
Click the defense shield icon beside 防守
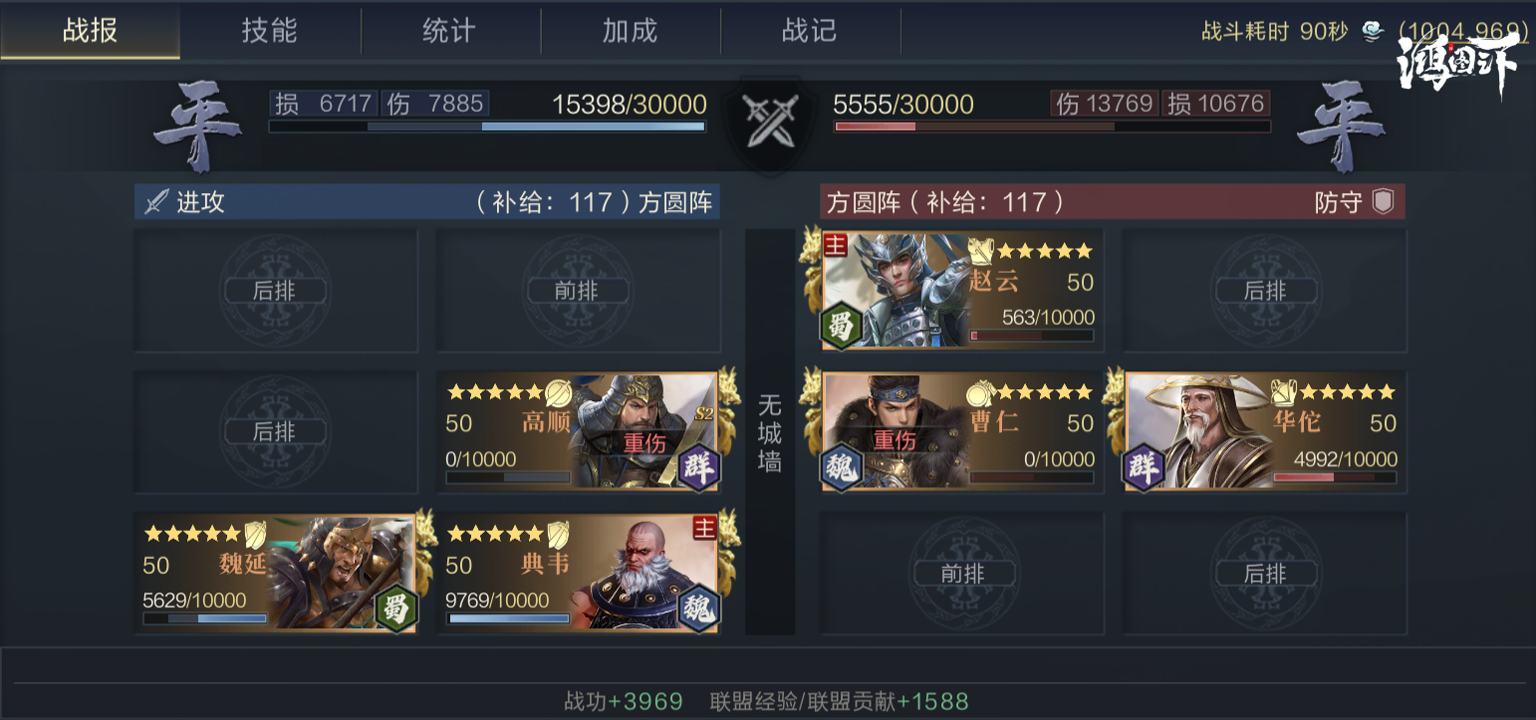(1383, 202)
